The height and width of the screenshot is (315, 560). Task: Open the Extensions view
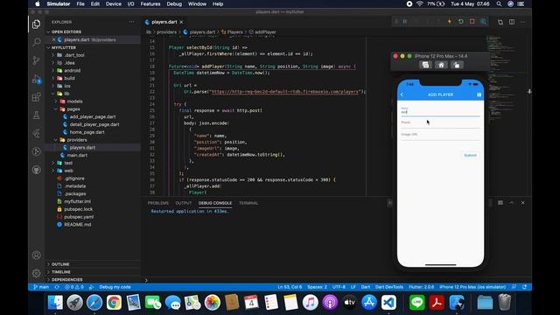point(36,97)
